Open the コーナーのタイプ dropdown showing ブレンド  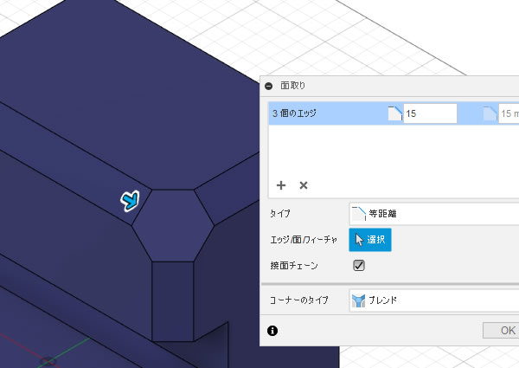[x=434, y=300]
